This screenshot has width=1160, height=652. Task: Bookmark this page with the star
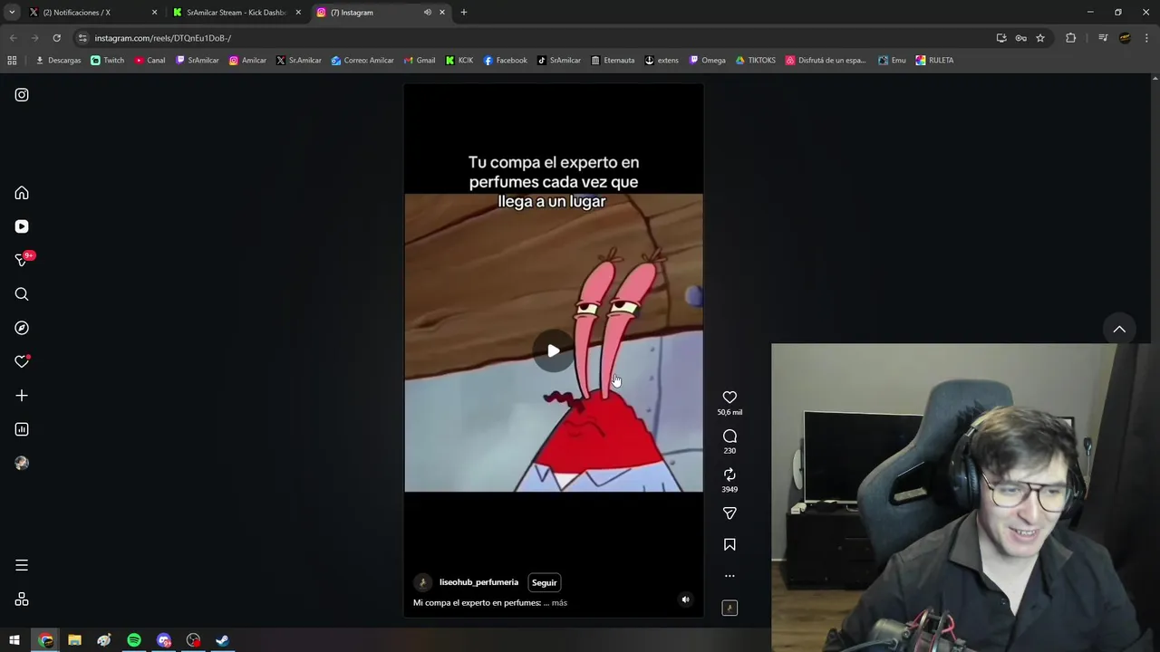tap(1040, 38)
